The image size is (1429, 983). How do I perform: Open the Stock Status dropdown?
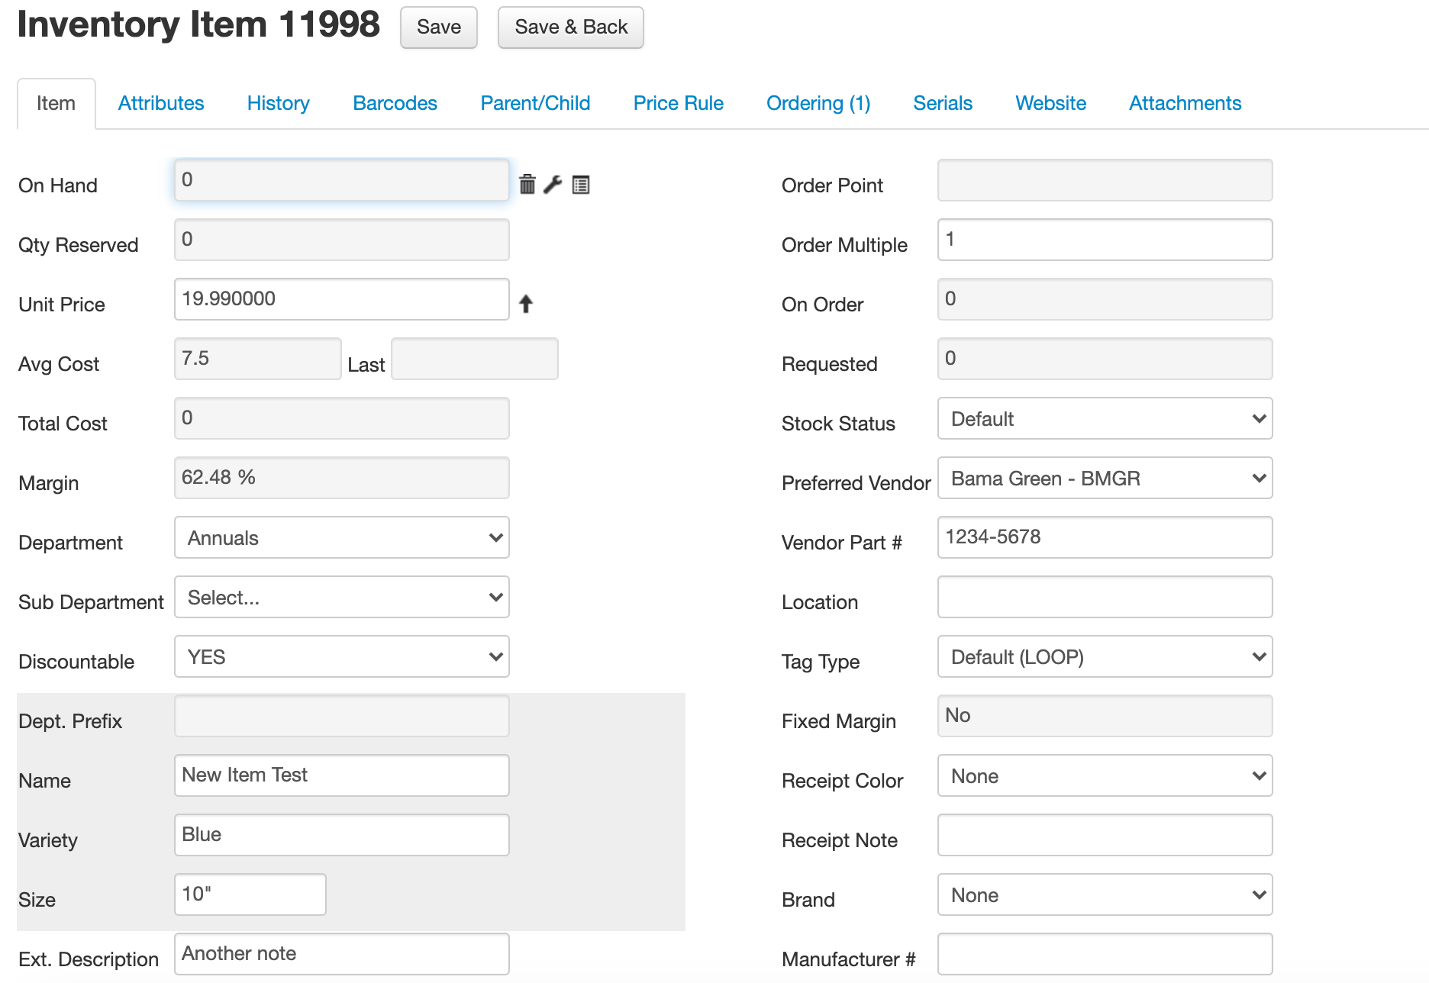coord(1104,419)
